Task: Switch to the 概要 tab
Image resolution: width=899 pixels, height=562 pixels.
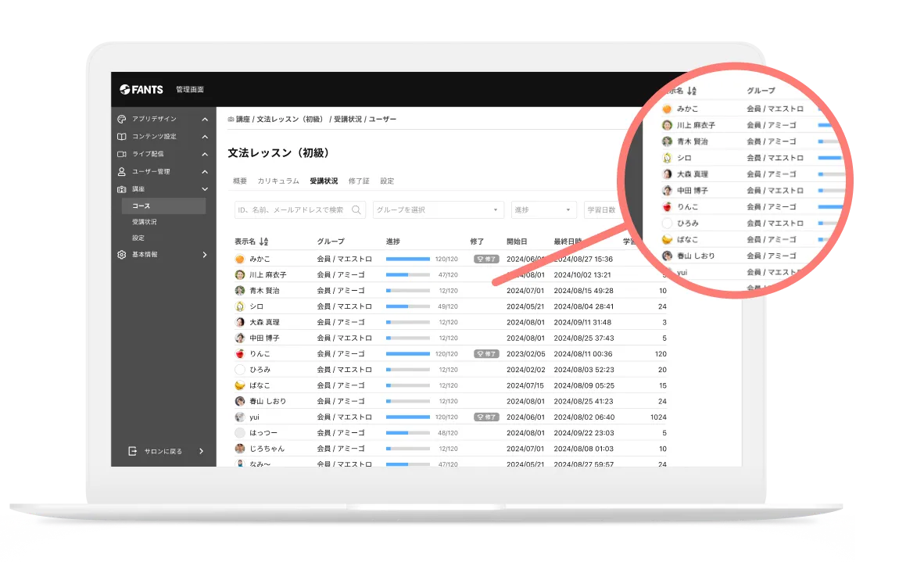Action: [240, 181]
